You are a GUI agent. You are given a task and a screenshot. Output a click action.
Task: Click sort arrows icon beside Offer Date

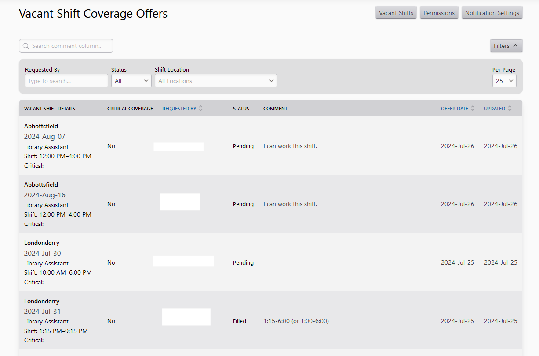(473, 109)
